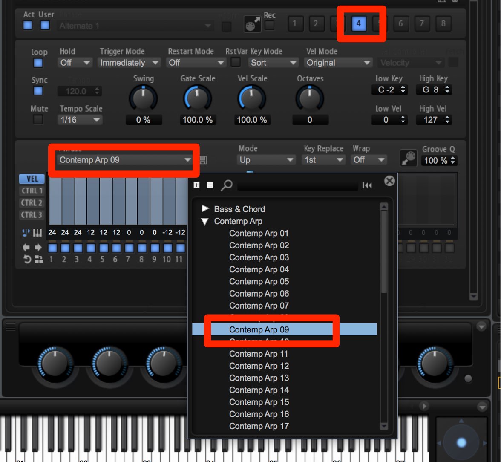The width and height of the screenshot is (501, 462).
Task: Choose Contemp Arp 12 from list
Action: click(x=259, y=366)
